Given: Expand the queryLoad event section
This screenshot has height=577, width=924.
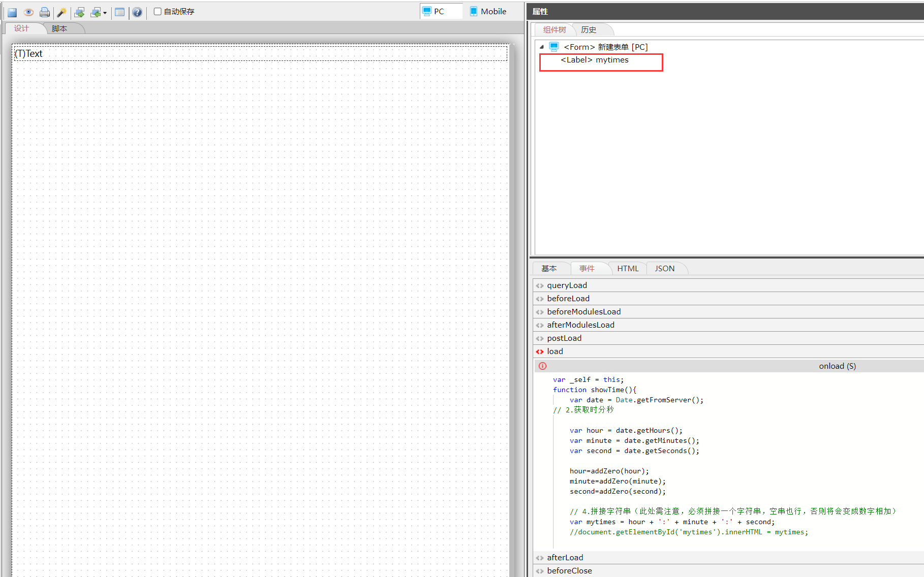Looking at the screenshot, I should point(567,285).
